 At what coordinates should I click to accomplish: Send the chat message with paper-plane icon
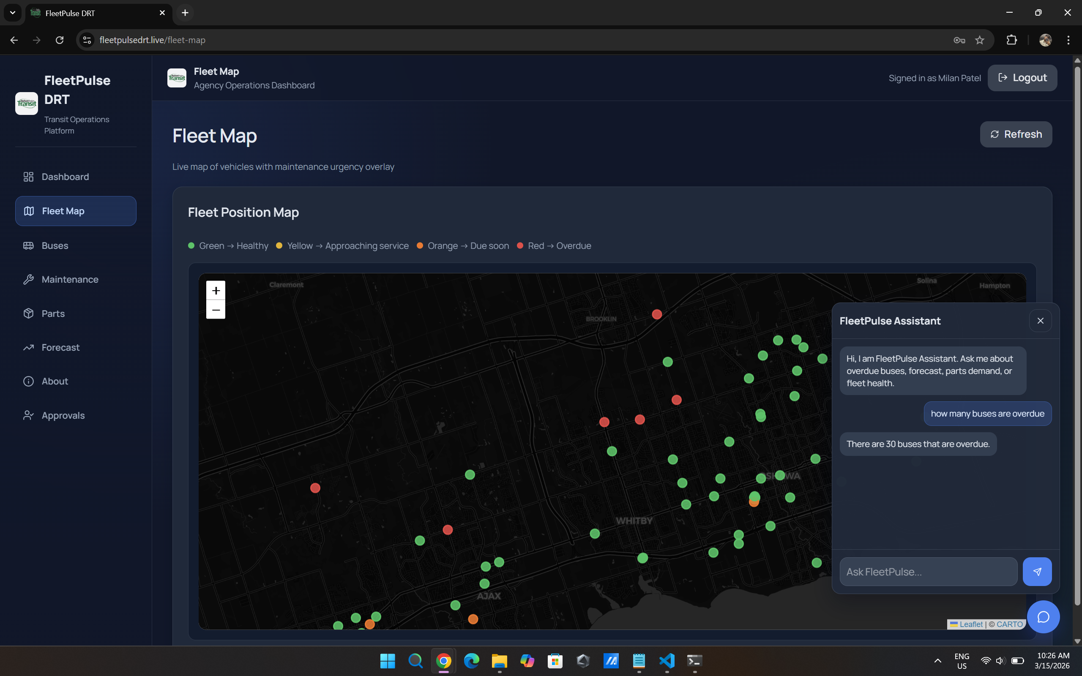[1037, 571]
